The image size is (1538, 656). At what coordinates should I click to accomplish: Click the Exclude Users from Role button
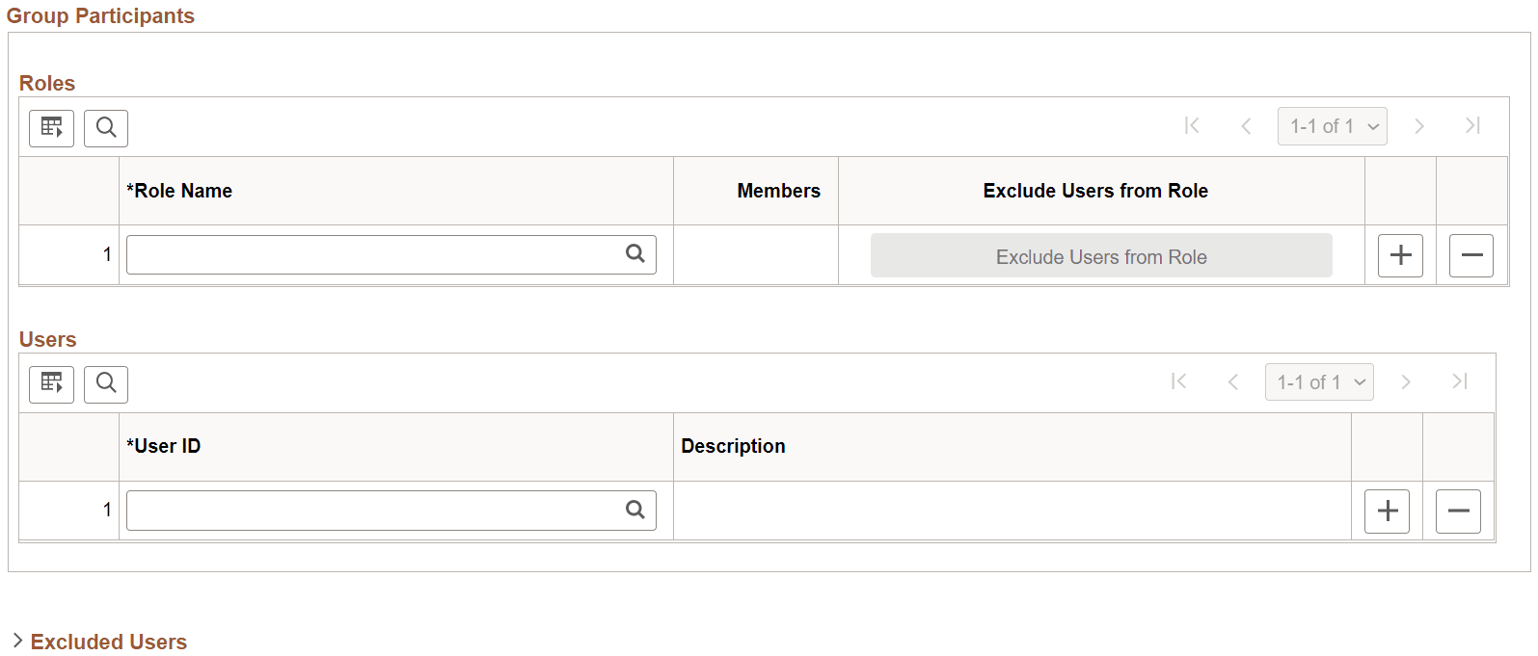tap(1101, 256)
